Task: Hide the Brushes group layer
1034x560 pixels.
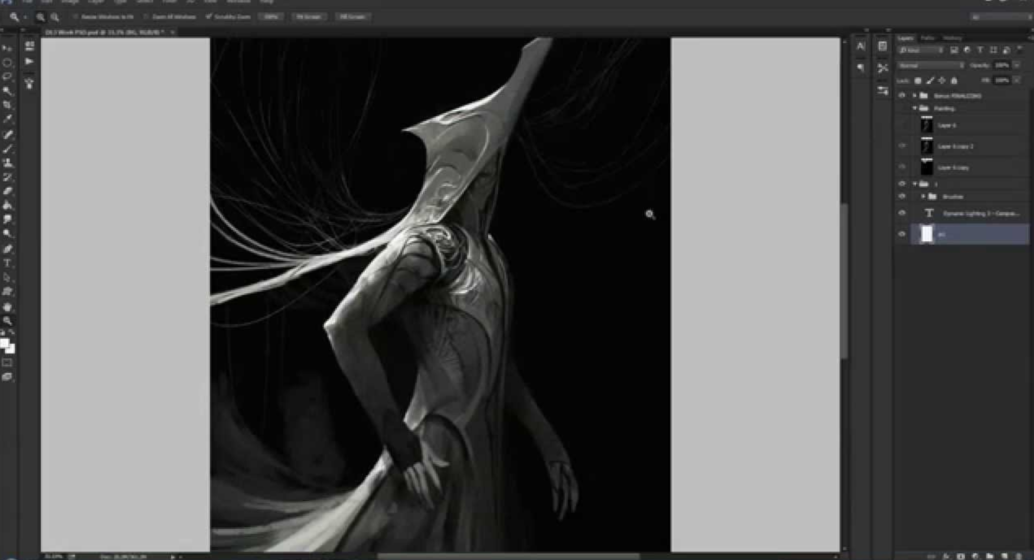Action: (x=902, y=197)
